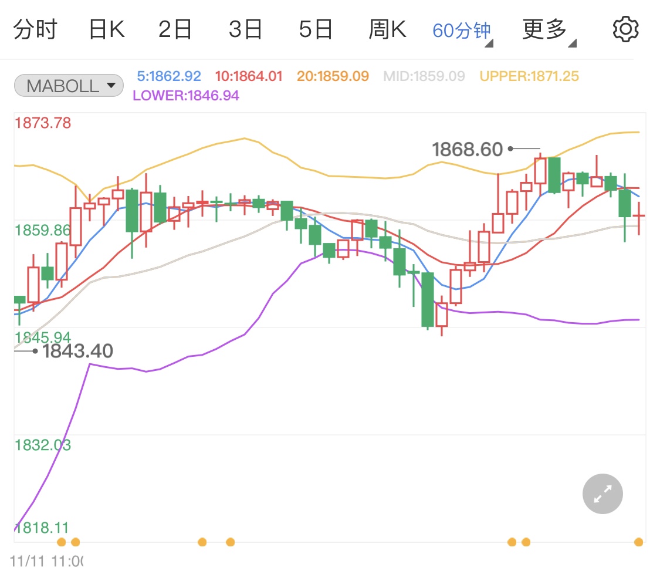Switch to 分时 time-sharing tab
The width and height of the screenshot is (660, 581).
(35, 29)
